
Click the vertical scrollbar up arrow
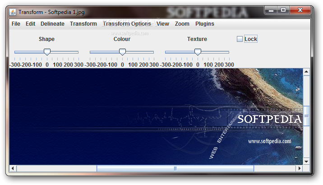[x=306, y=72]
